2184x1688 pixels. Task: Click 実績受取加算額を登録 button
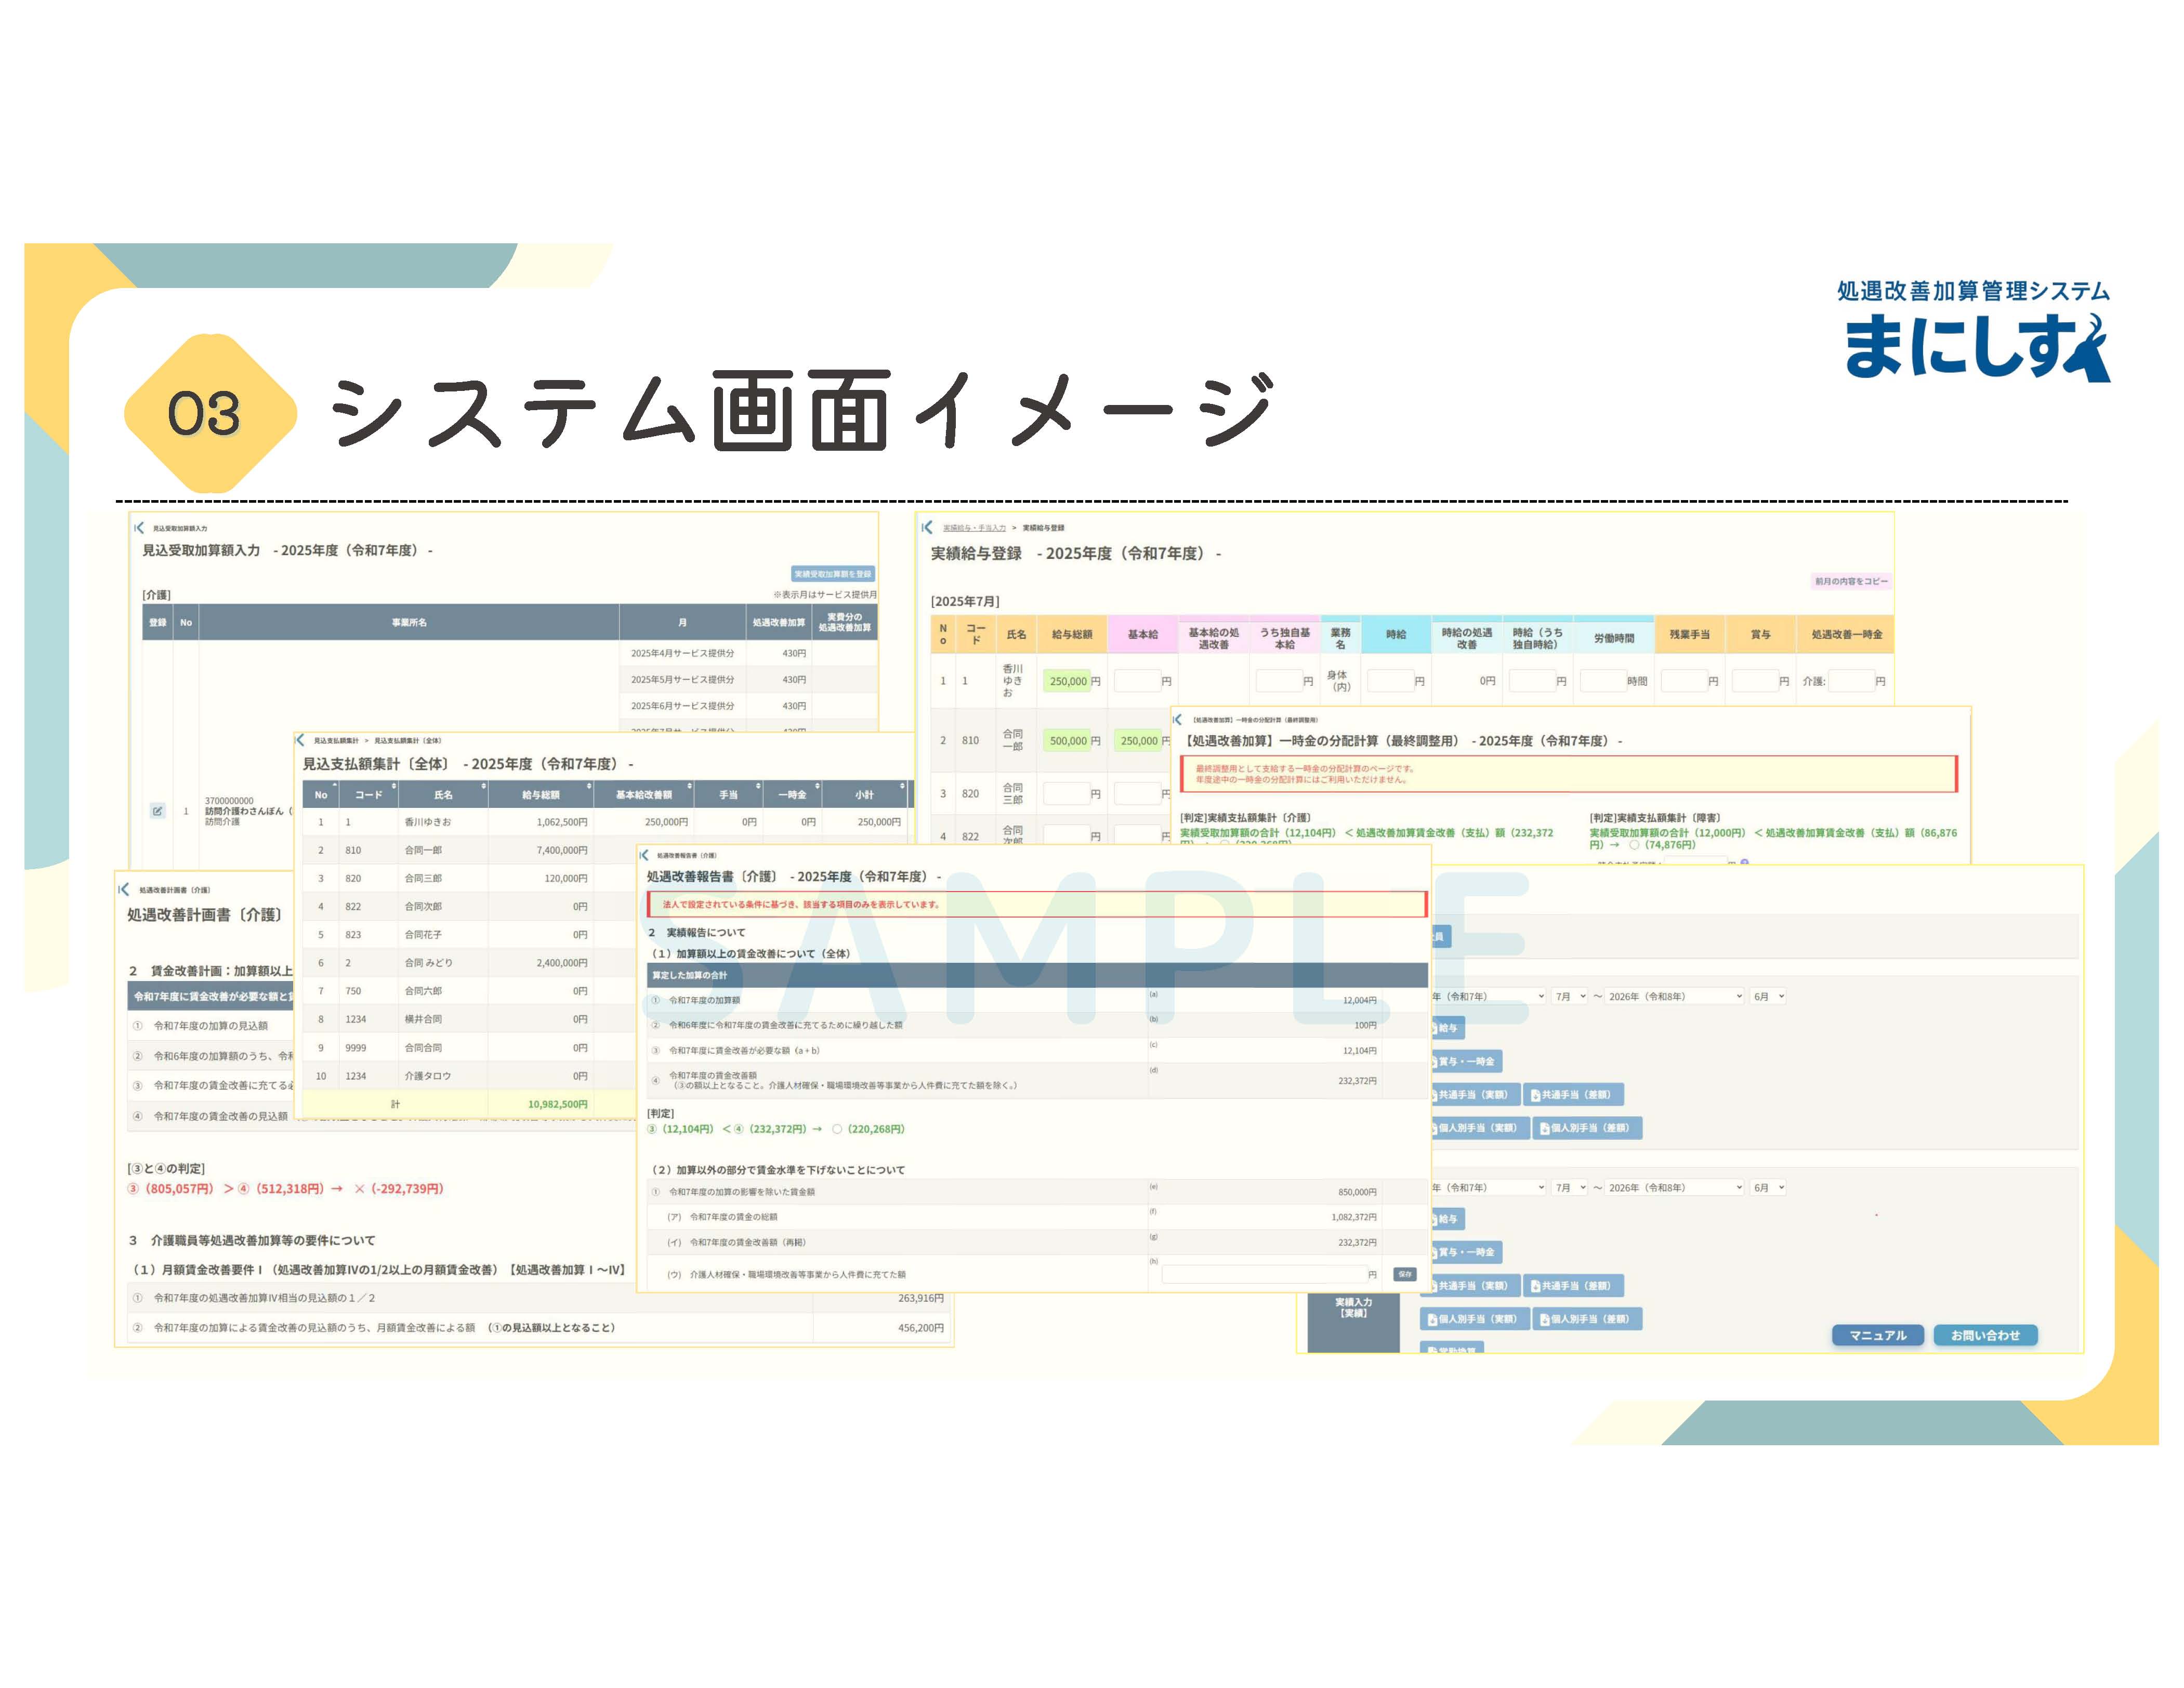[x=833, y=574]
